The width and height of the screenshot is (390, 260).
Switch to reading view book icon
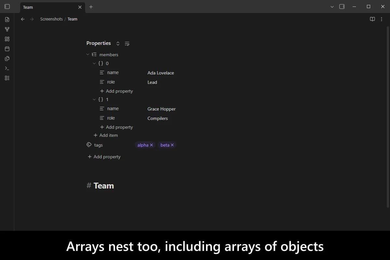pos(372,19)
